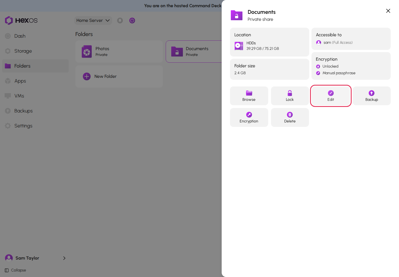Viewport: 399px width, 277px height.
Task: Click the Storage sidebar icon
Action: pyautogui.click(x=8, y=51)
